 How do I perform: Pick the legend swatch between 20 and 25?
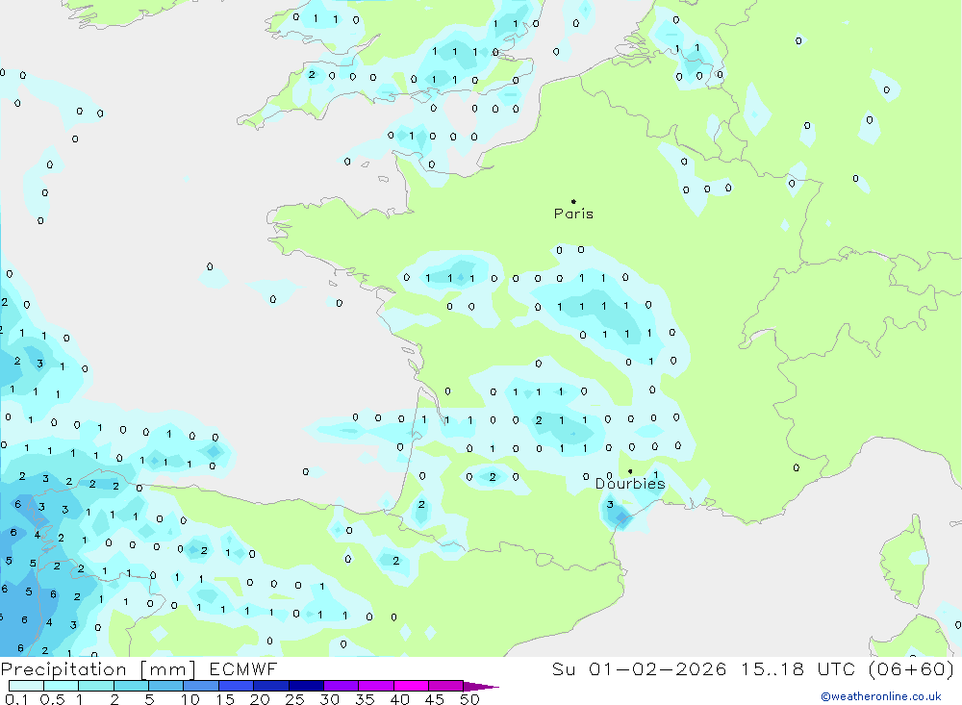[x=271, y=686]
